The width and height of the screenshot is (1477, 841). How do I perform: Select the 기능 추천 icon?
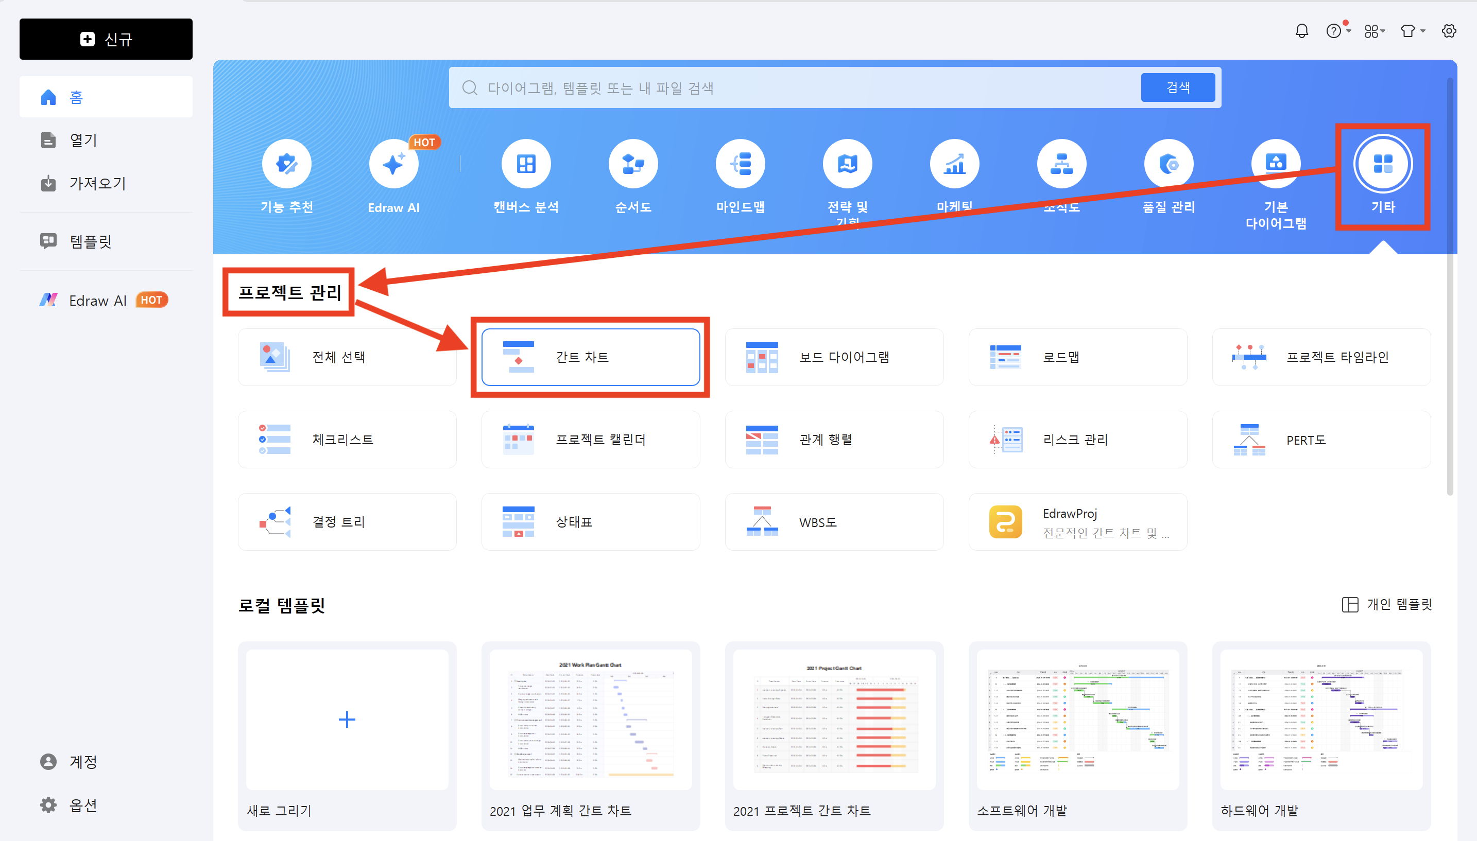pyautogui.click(x=287, y=164)
